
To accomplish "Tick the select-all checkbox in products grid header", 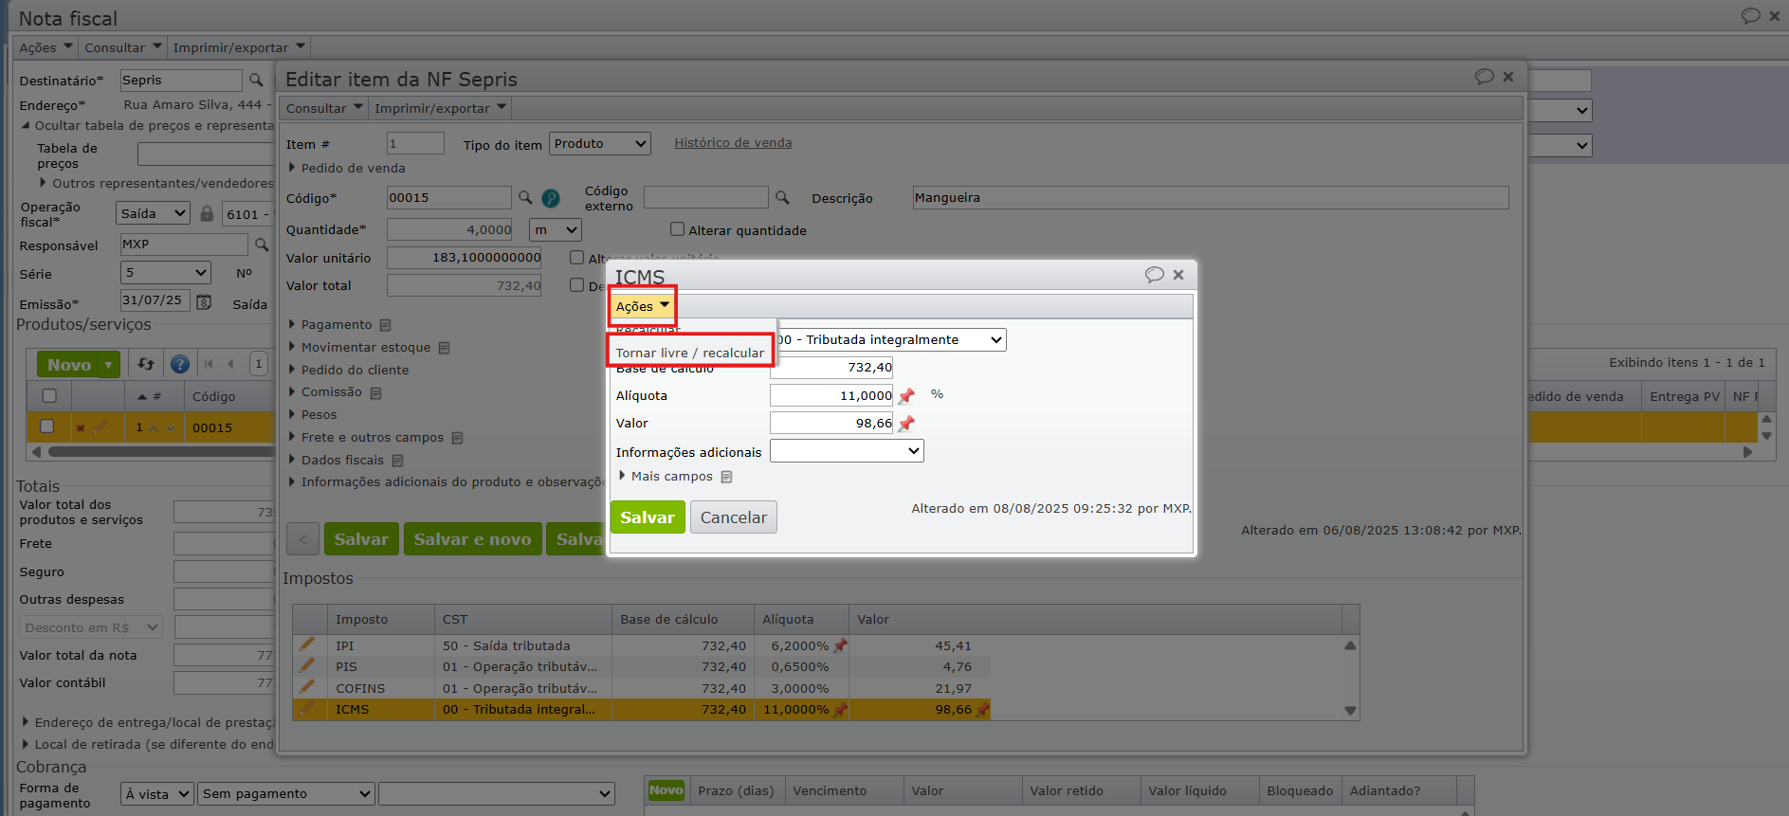I will (x=49, y=396).
